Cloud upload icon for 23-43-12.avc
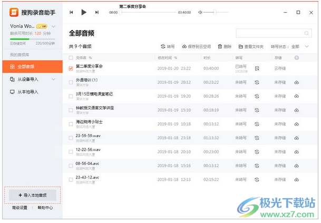This screenshot has height=223, width=321. tap(297, 180)
